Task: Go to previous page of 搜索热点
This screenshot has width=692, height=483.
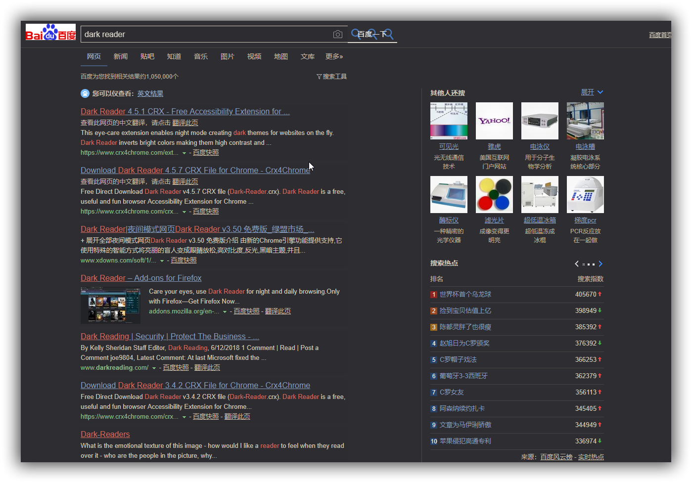Action: (x=577, y=263)
